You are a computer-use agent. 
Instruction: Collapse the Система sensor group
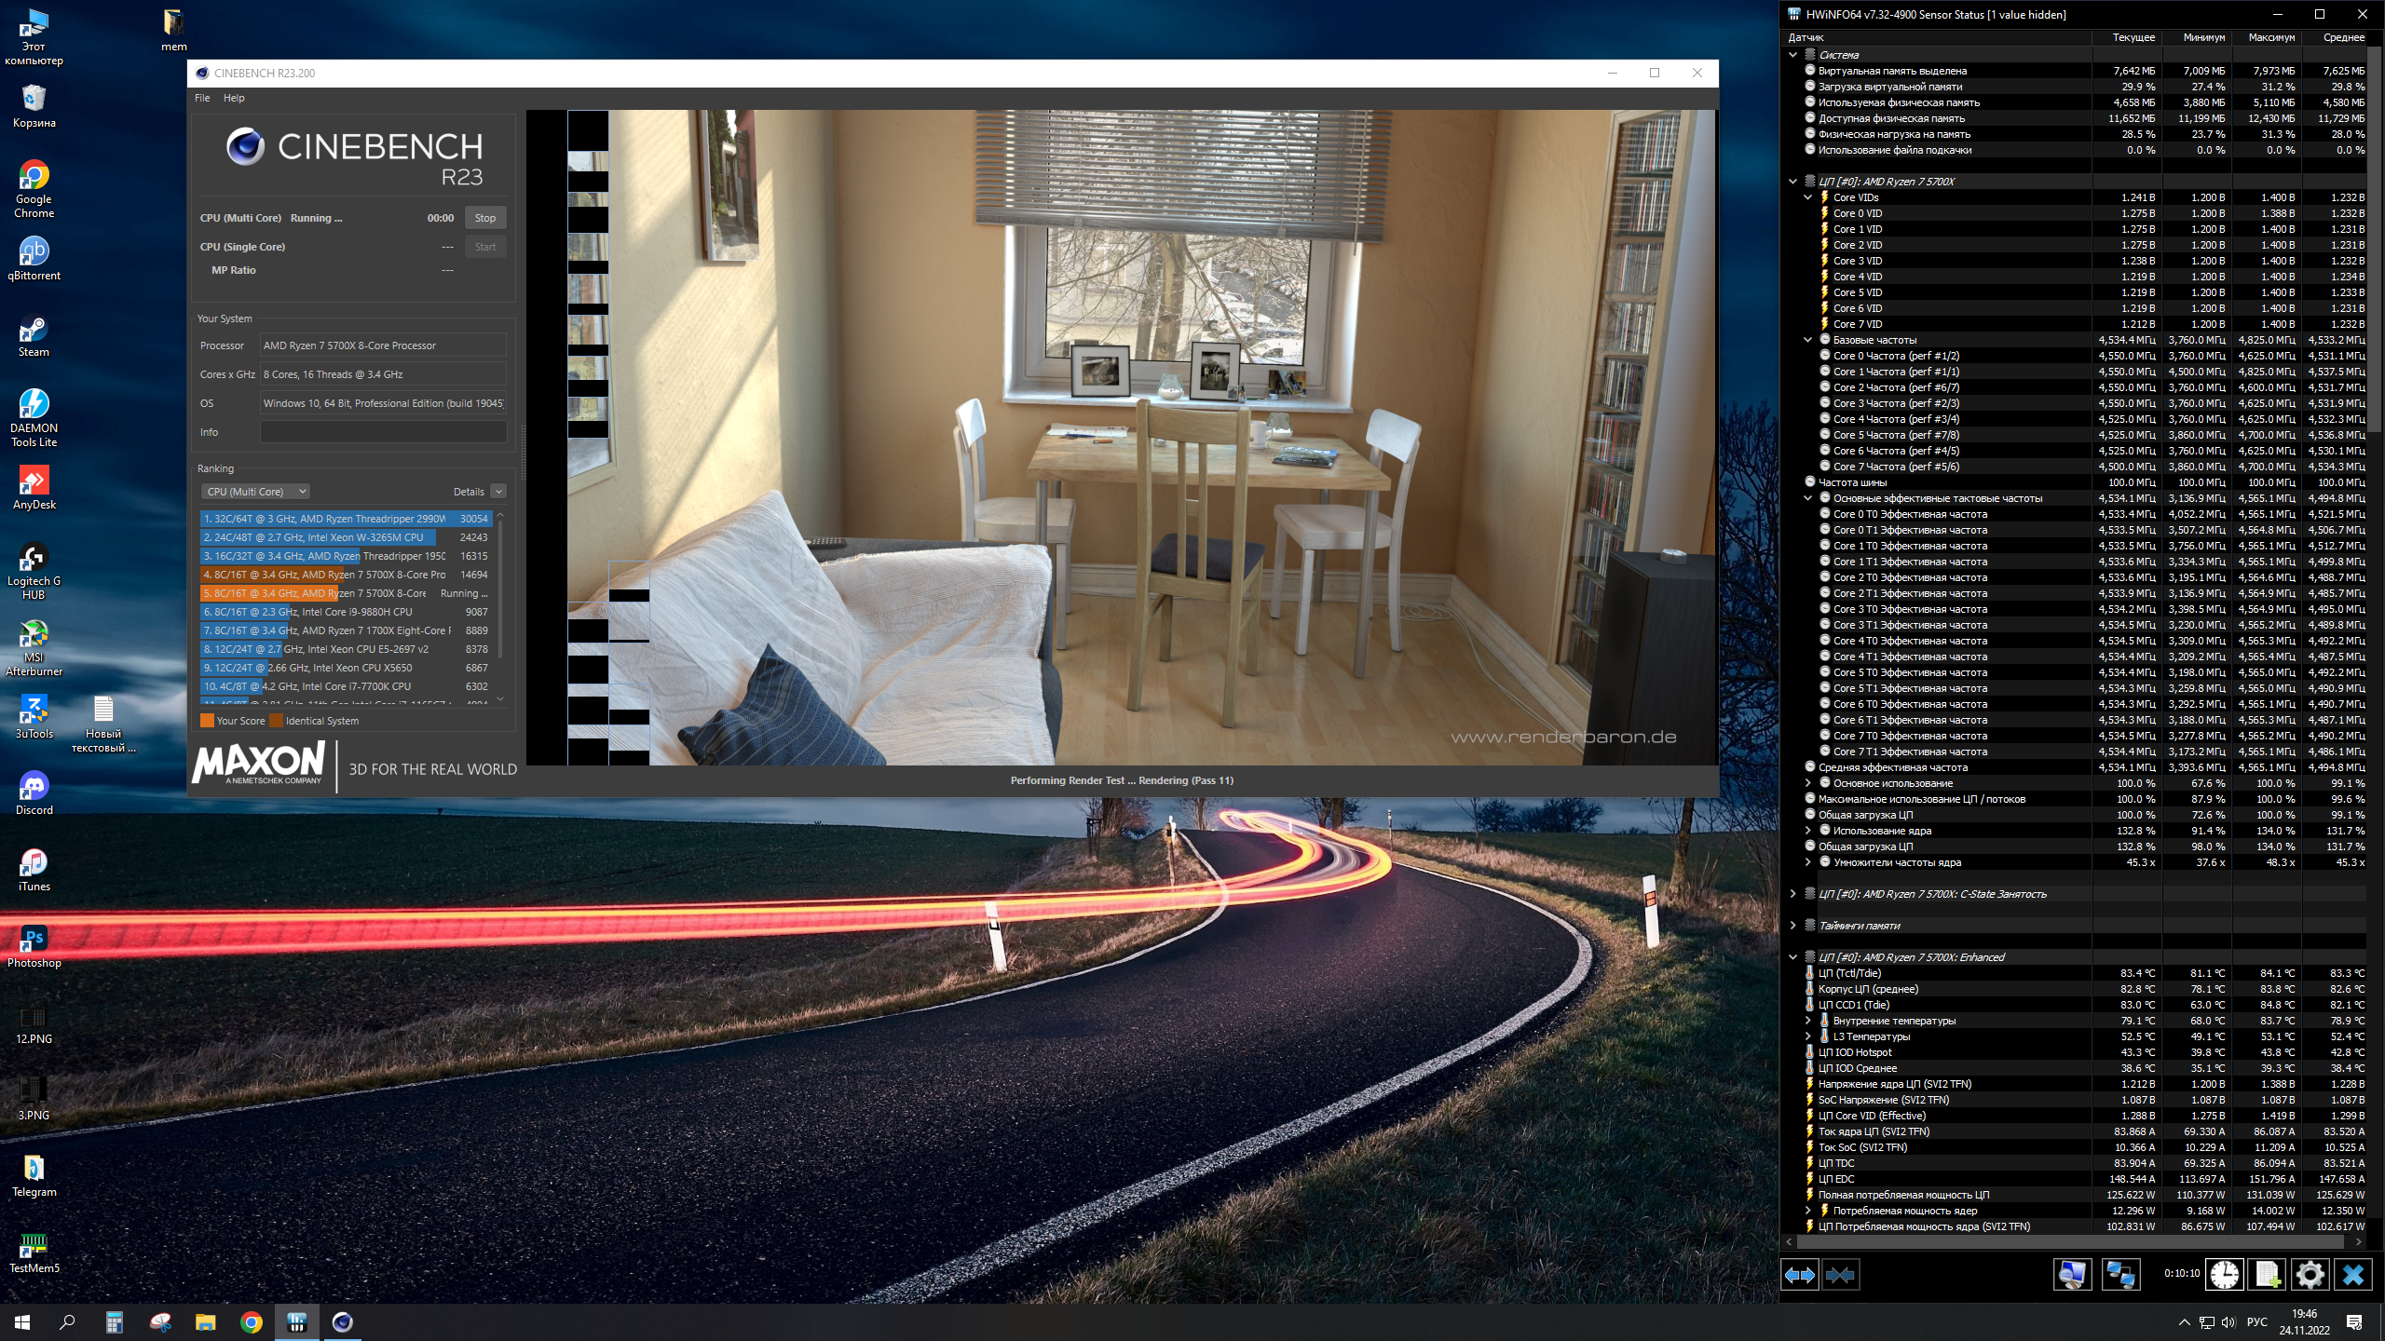1792,55
